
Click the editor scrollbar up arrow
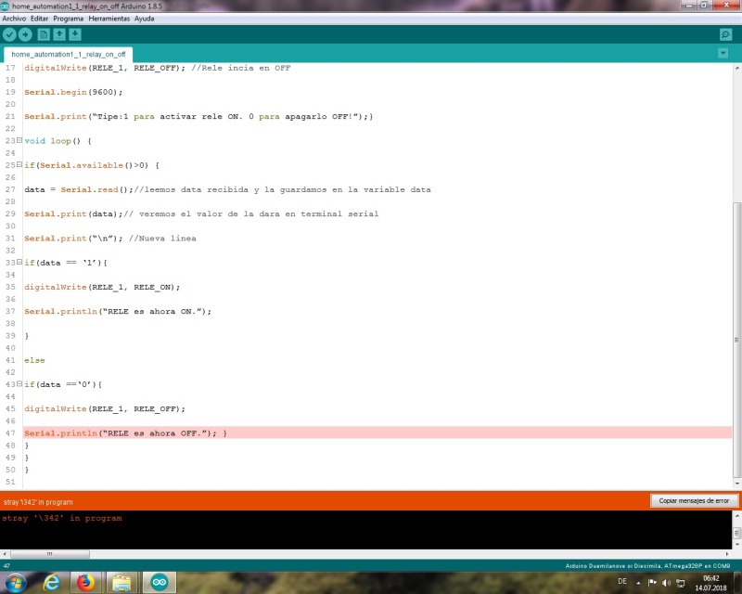tap(736, 68)
